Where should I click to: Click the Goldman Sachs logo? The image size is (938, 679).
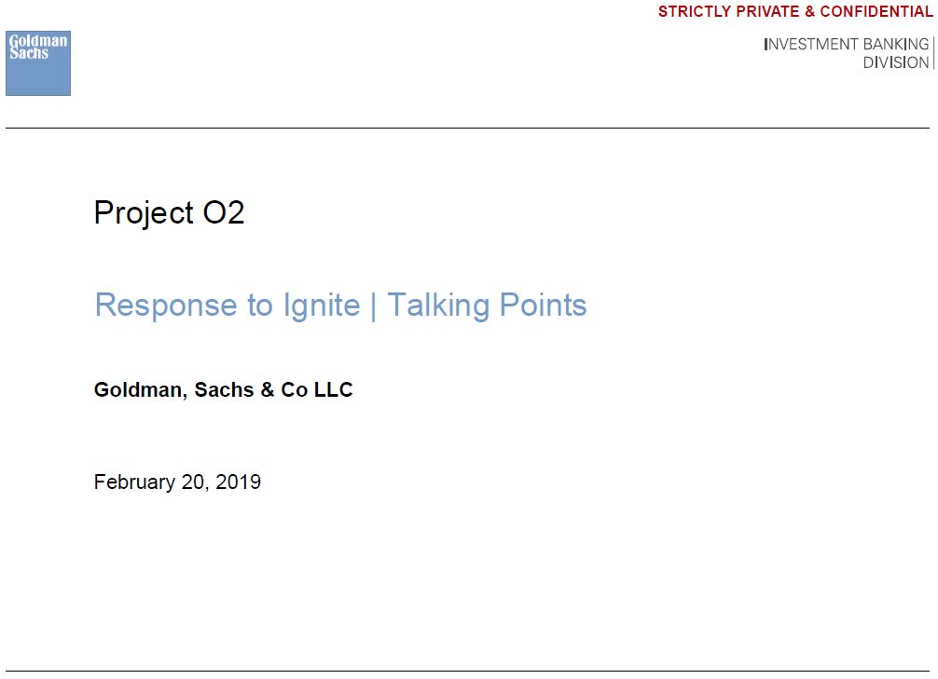coord(38,63)
